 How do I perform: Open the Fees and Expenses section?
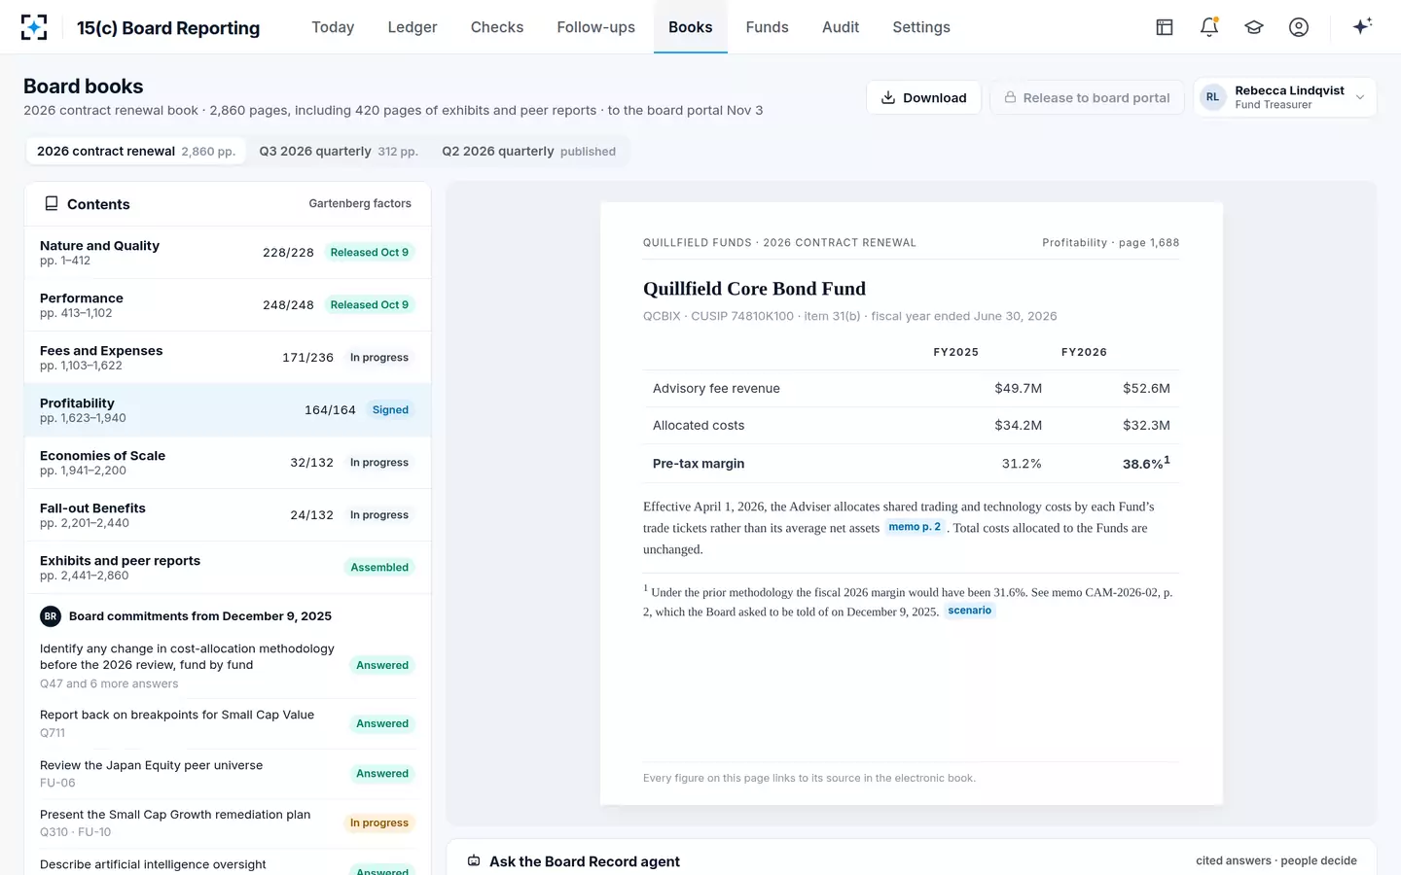pos(228,358)
